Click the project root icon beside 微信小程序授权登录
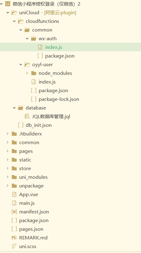The width and height of the screenshot is (141, 253). tap(8, 4)
